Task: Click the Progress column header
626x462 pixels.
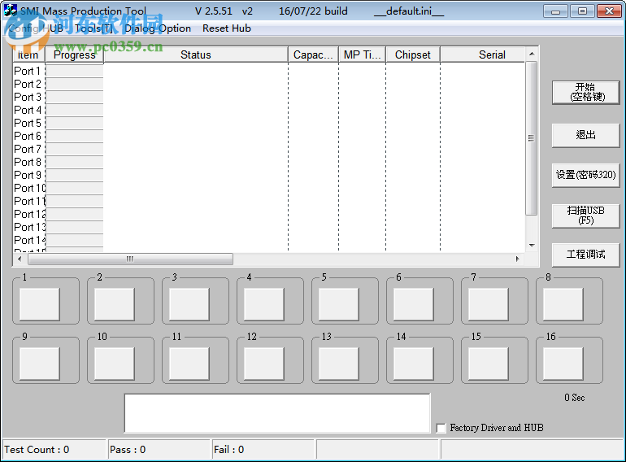Action: pyautogui.click(x=75, y=54)
